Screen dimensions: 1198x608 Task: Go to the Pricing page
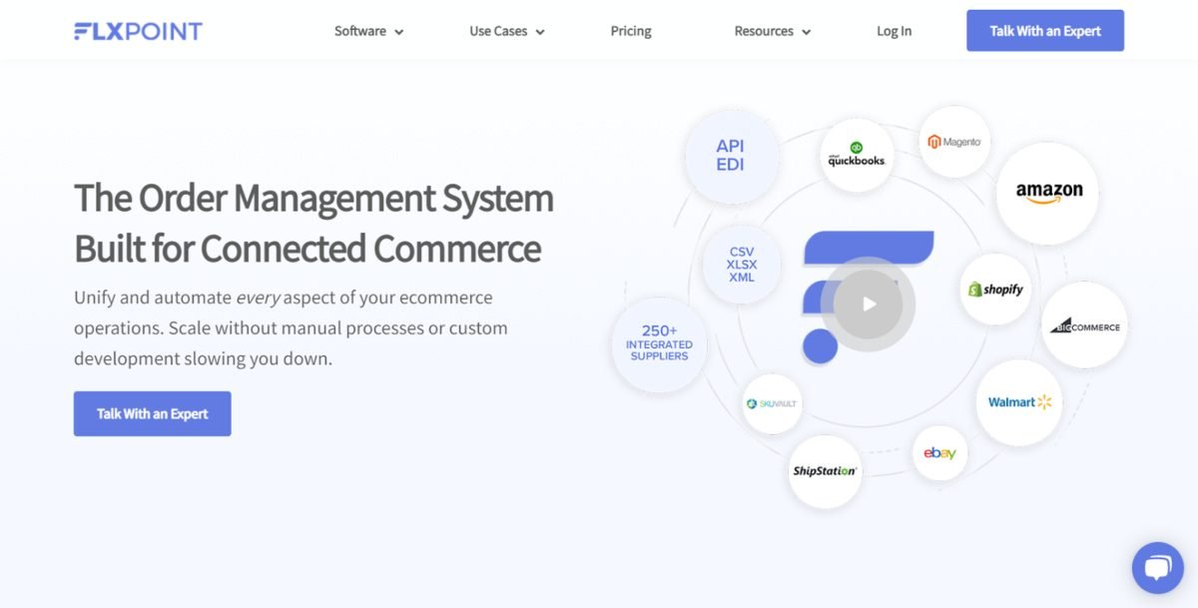point(631,31)
